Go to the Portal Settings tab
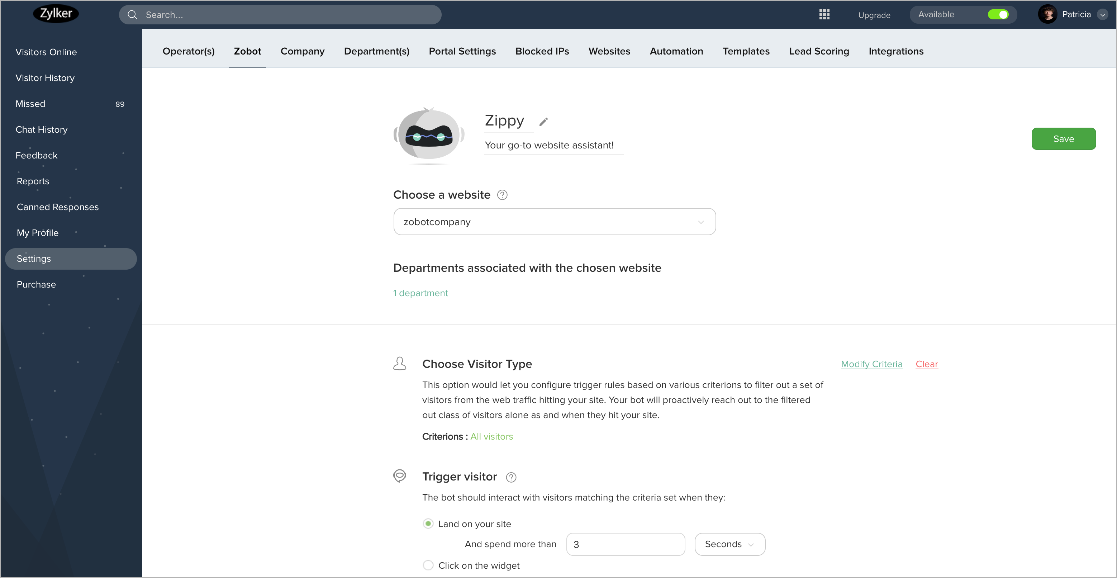 [x=462, y=51]
